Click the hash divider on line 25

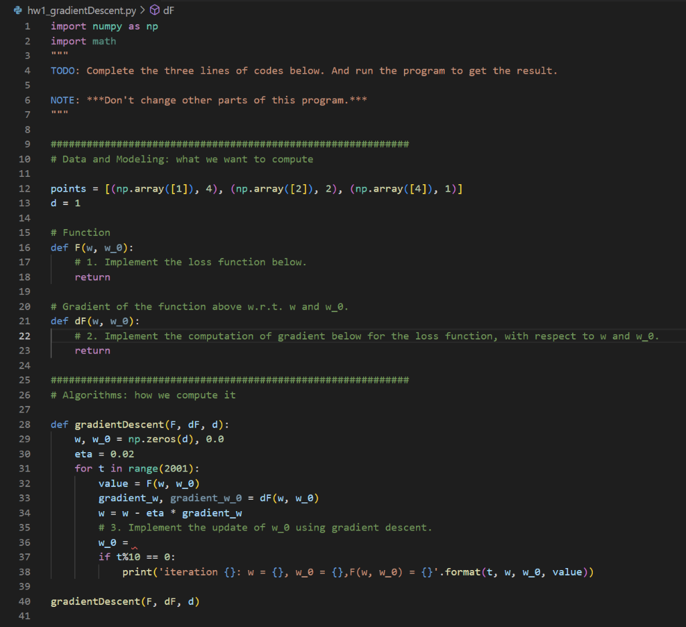(x=230, y=380)
